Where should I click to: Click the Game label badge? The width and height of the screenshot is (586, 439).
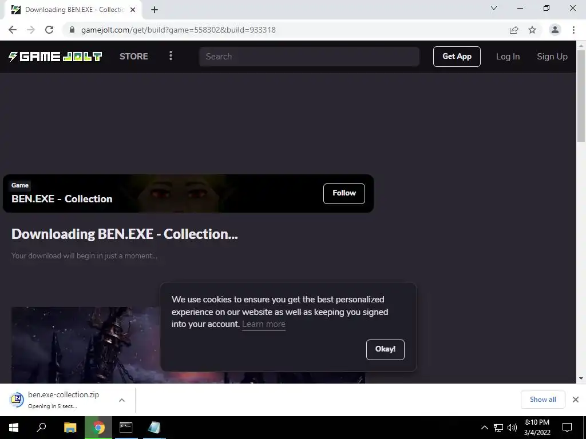(x=20, y=185)
